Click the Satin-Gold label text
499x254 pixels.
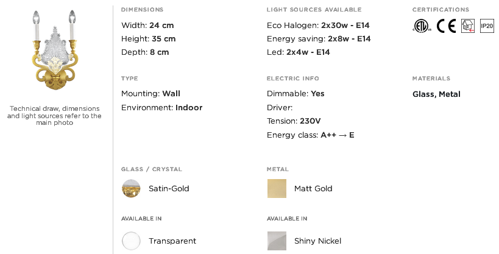click(169, 188)
